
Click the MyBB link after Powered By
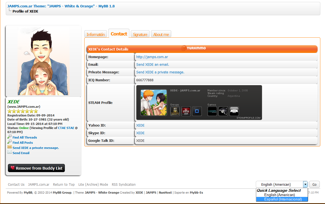28,193
